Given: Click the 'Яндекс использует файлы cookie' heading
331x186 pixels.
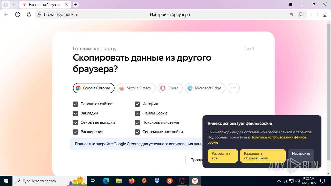Looking at the screenshot, I should click(240, 123).
